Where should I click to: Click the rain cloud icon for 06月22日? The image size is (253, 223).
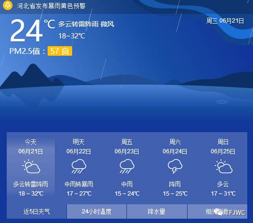coord(79,166)
